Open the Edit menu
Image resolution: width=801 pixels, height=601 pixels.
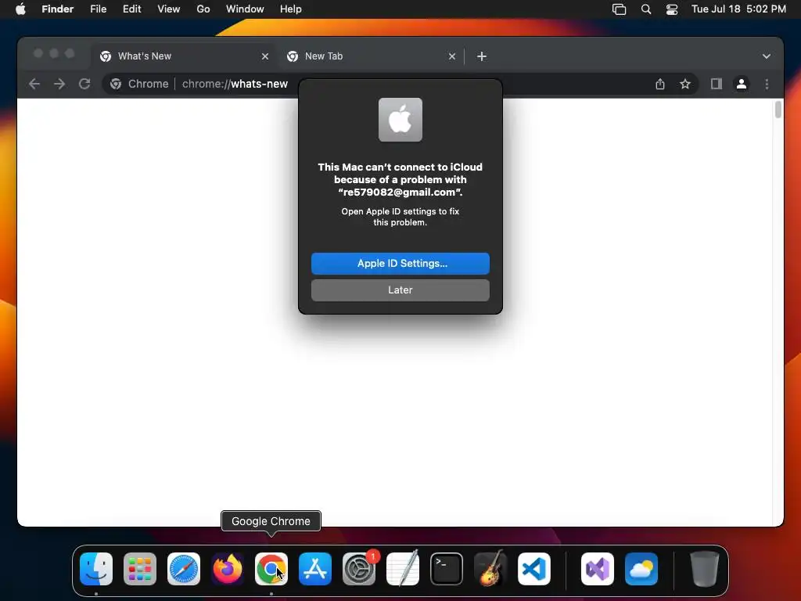coord(131,9)
